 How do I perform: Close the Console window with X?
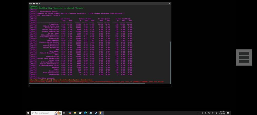[x=169, y=4]
